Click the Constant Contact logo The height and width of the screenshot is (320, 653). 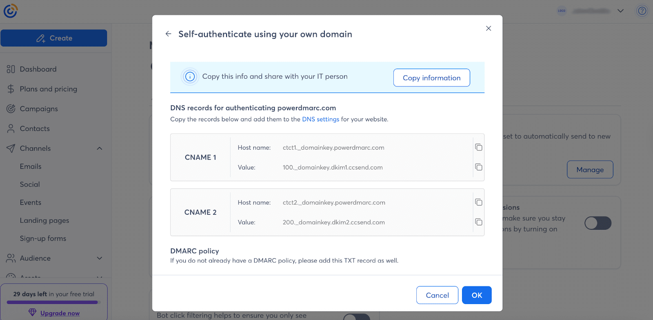pyautogui.click(x=11, y=11)
